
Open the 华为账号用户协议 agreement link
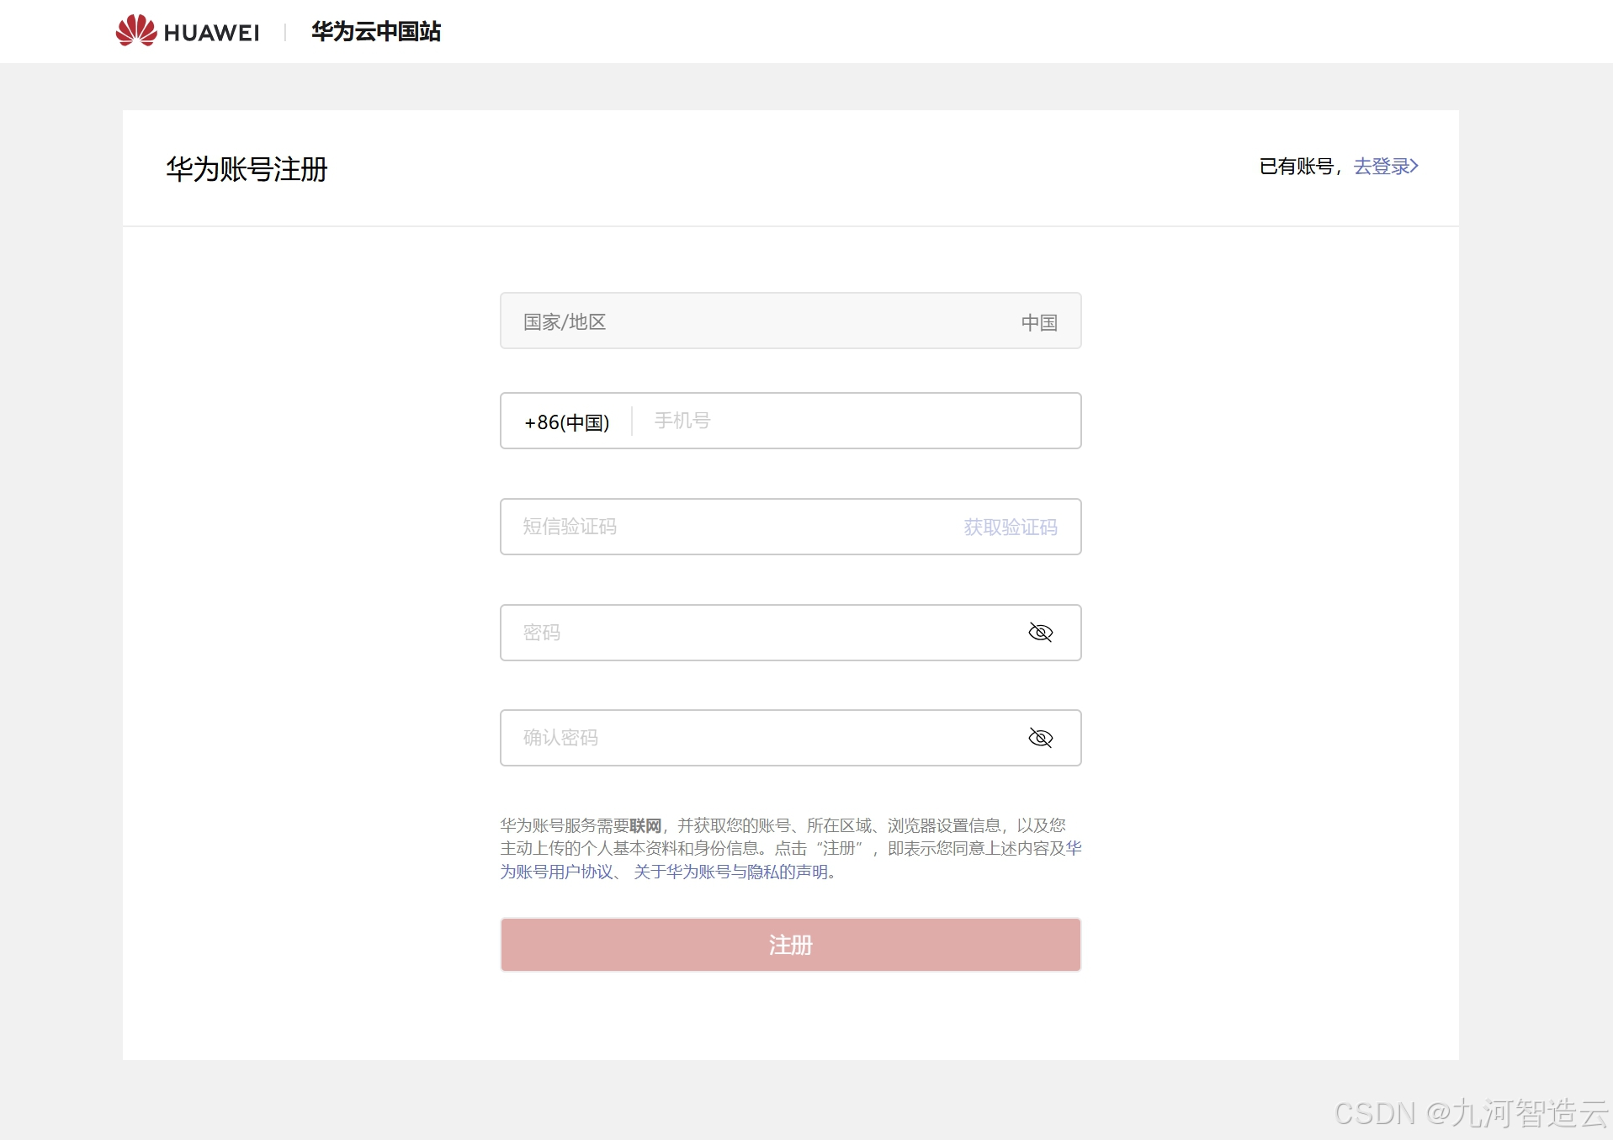[x=556, y=872]
